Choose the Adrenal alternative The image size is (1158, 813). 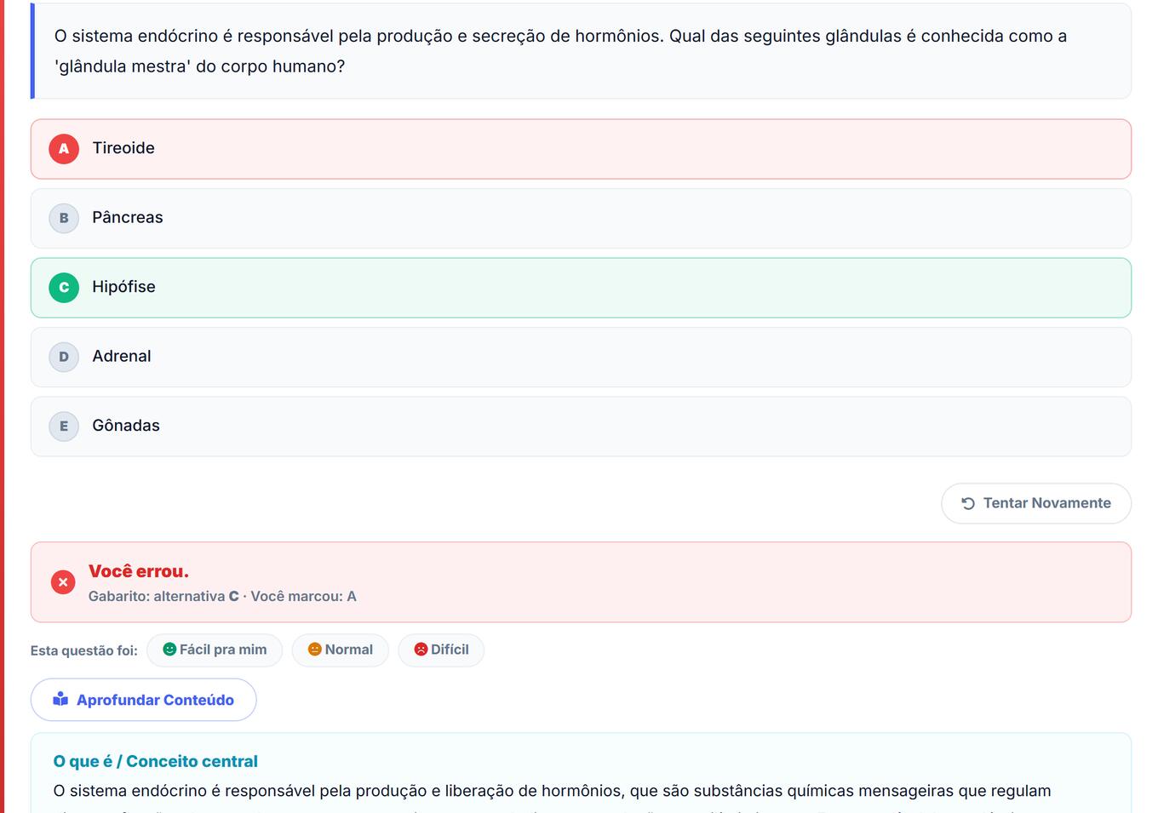click(x=581, y=358)
